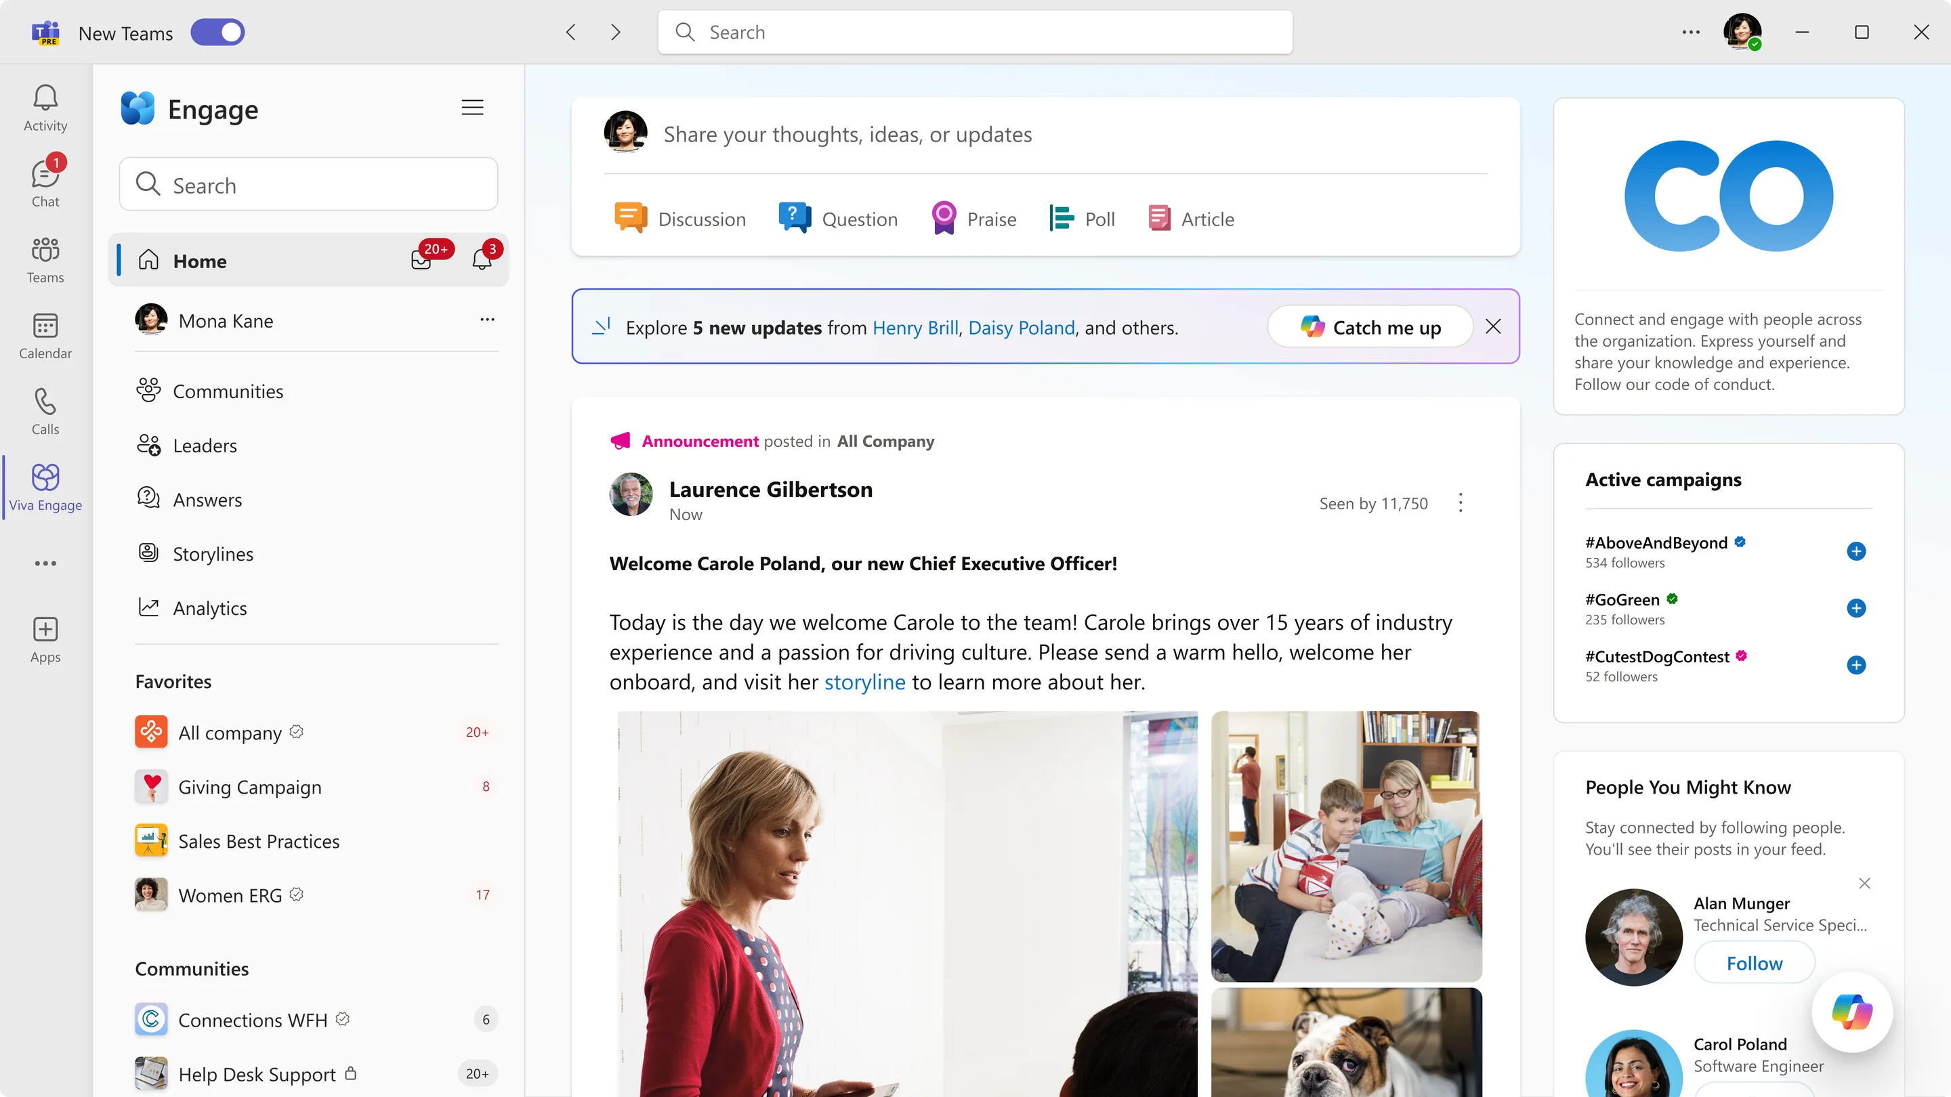Open Sales Best Practices favorite
This screenshot has width=1951, height=1097.
[316, 841]
